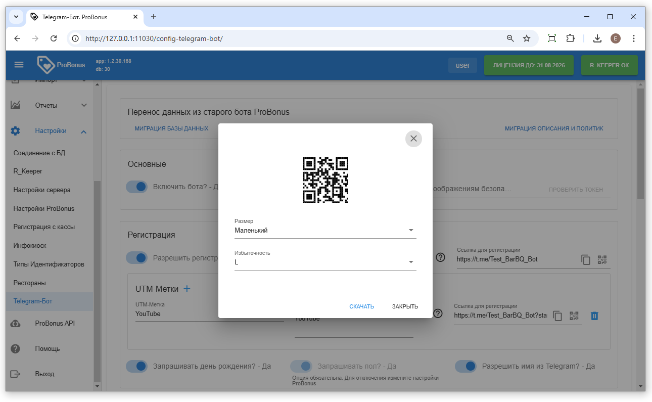Click the QR code image

(x=325, y=180)
